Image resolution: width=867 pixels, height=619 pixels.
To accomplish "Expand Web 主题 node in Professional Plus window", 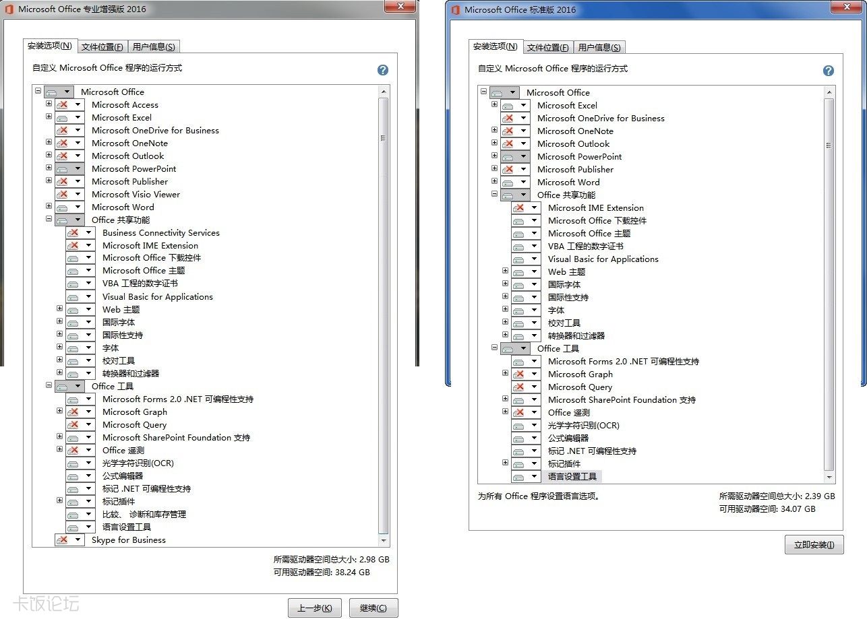I will [59, 308].
